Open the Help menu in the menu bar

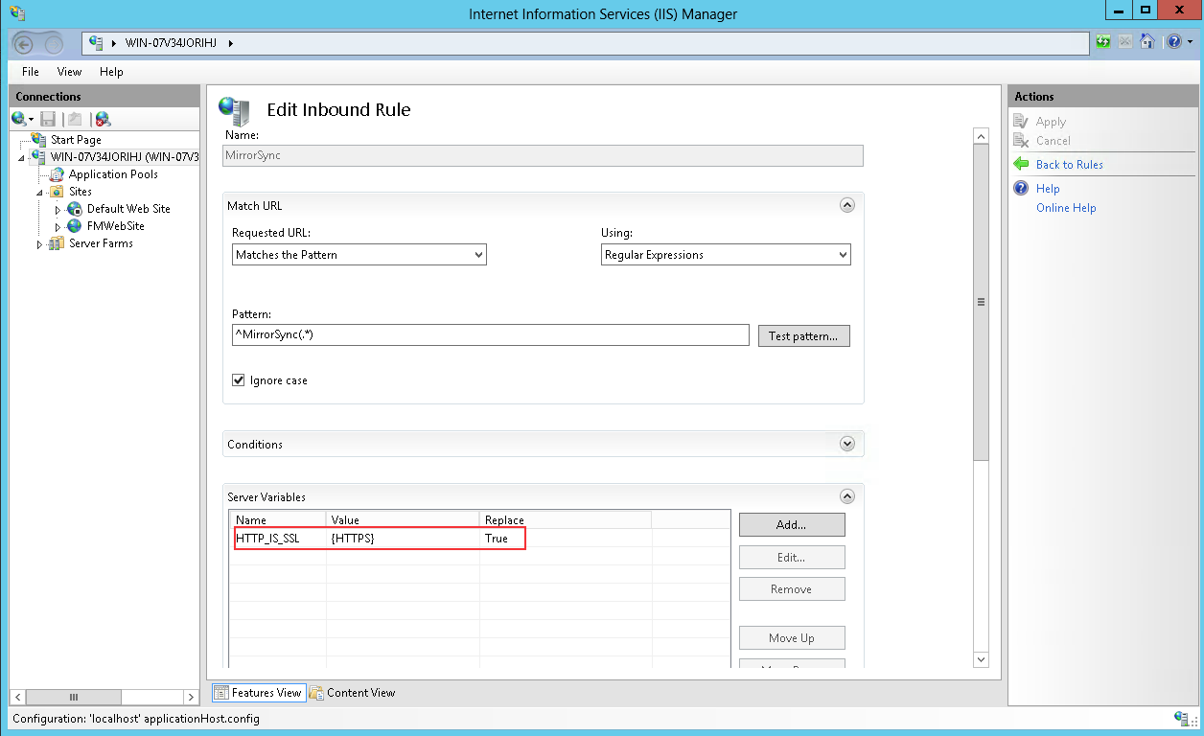pos(111,72)
